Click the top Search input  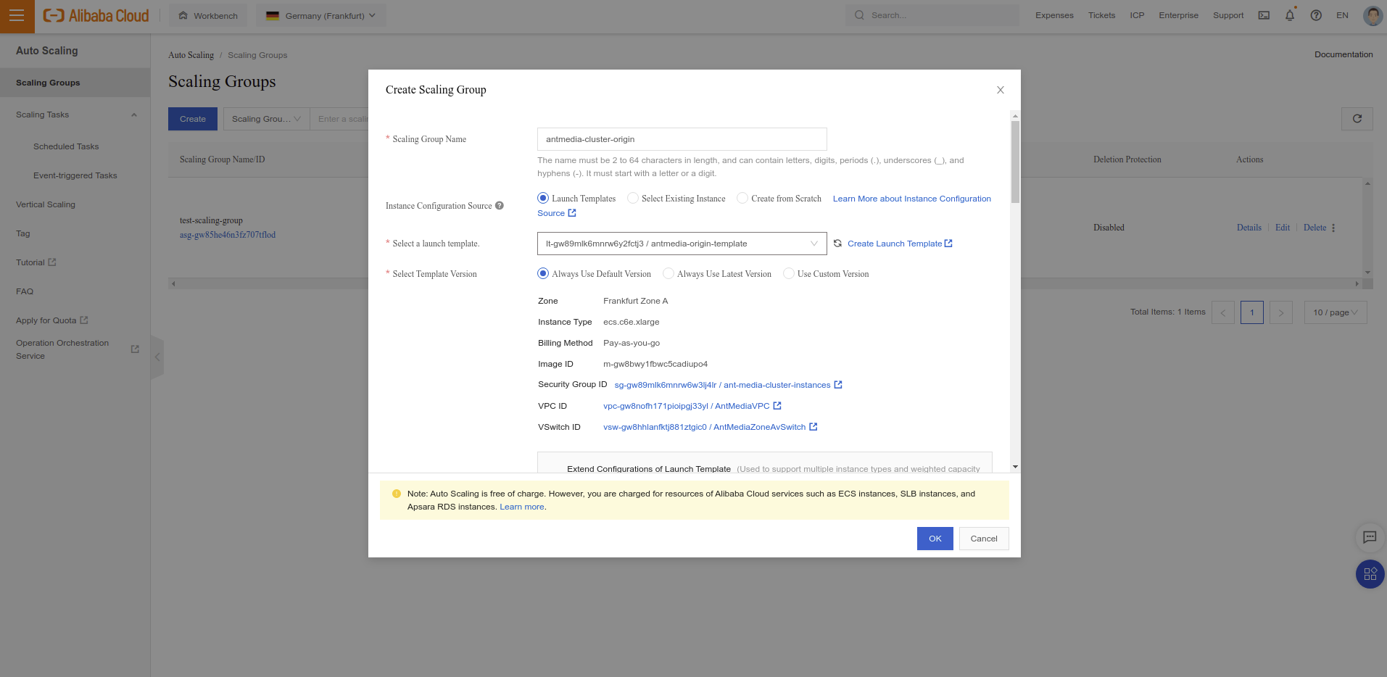(x=932, y=15)
